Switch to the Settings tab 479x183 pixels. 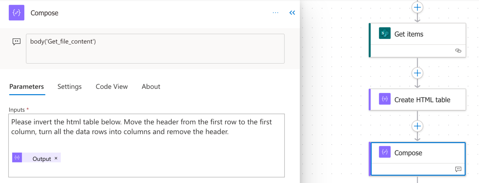(70, 87)
